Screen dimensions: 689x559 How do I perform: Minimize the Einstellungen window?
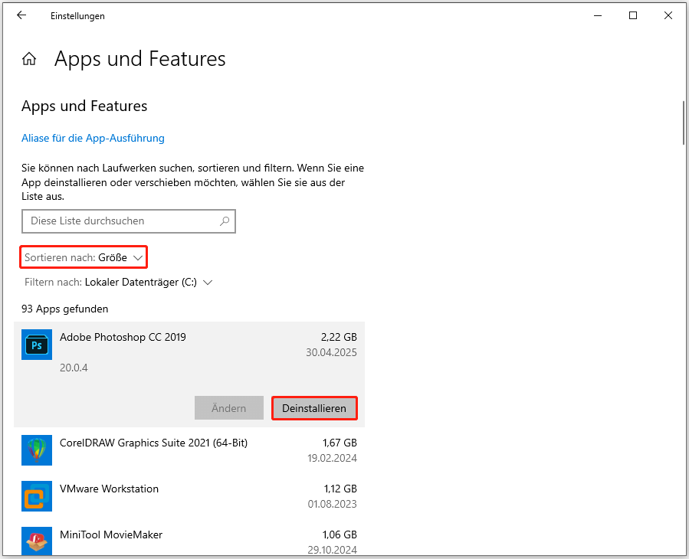598,15
